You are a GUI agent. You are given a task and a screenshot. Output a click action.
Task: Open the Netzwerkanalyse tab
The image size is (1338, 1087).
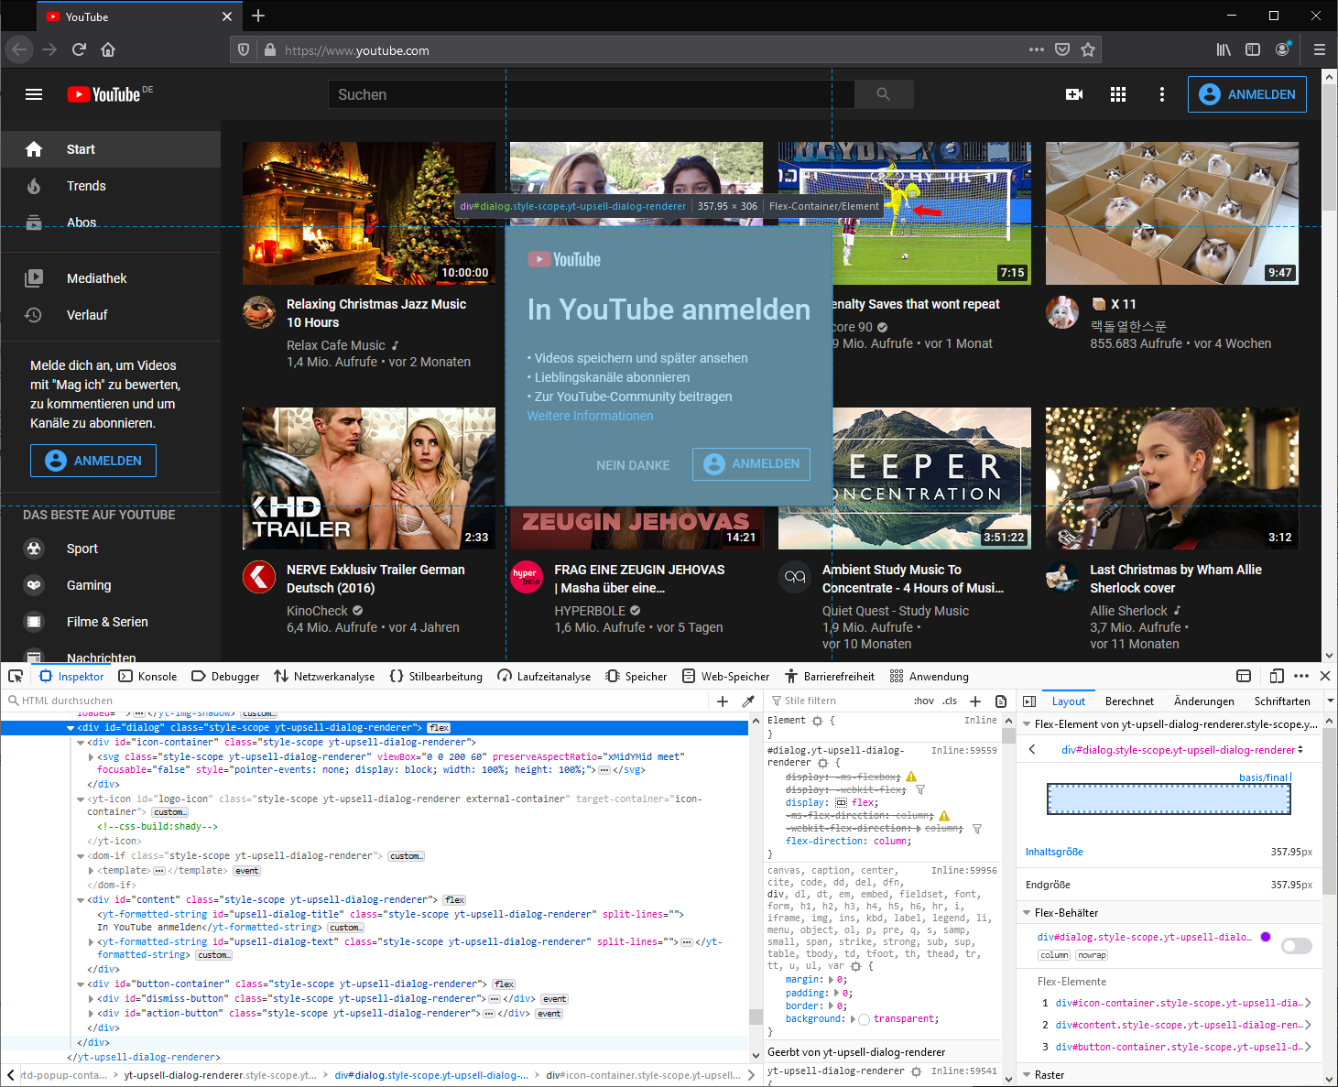point(324,677)
